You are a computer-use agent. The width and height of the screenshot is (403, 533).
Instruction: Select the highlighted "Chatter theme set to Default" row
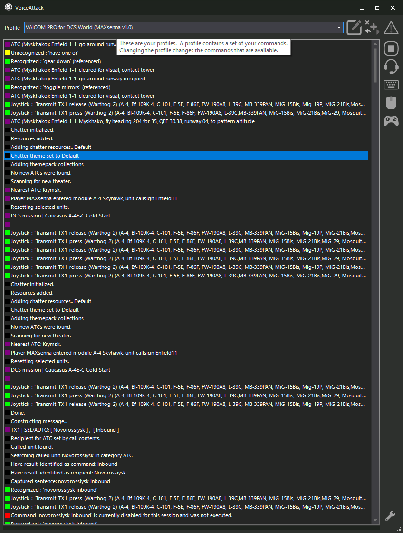click(186, 156)
